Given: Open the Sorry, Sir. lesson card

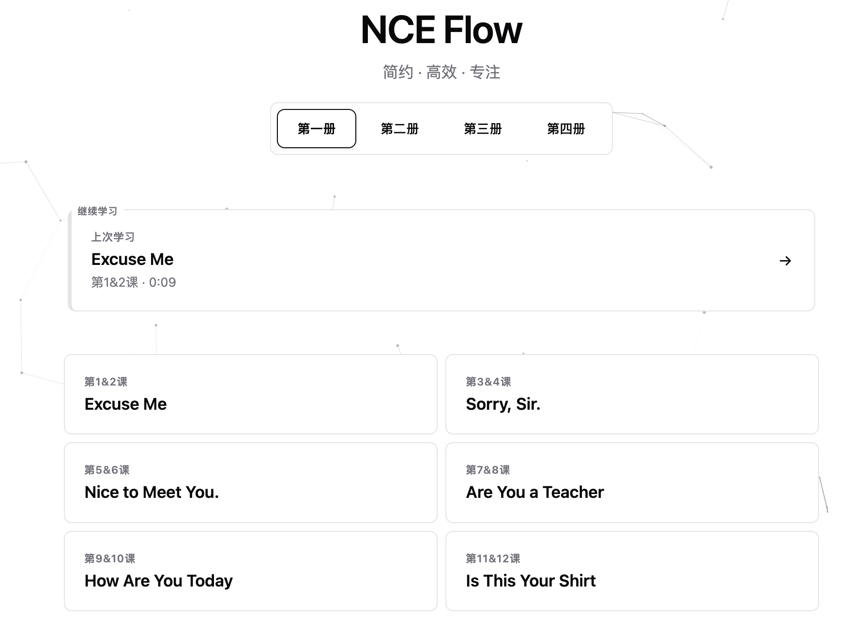Looking at the screenshot, I should [x=632, y=394].
